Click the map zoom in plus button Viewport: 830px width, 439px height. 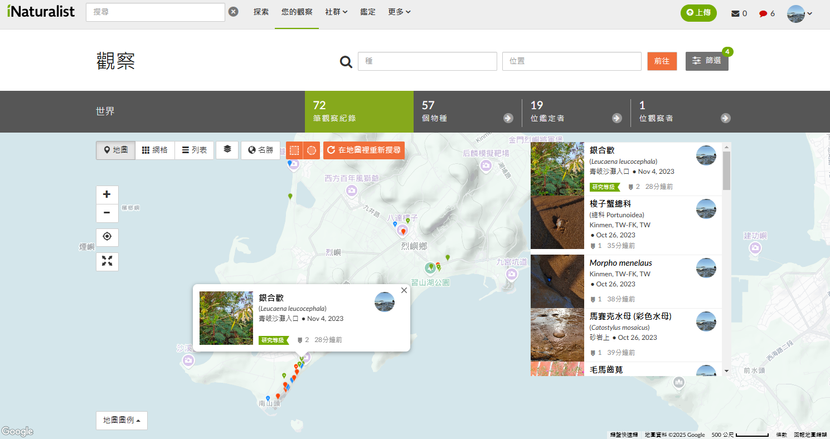(x=107, y=194)
